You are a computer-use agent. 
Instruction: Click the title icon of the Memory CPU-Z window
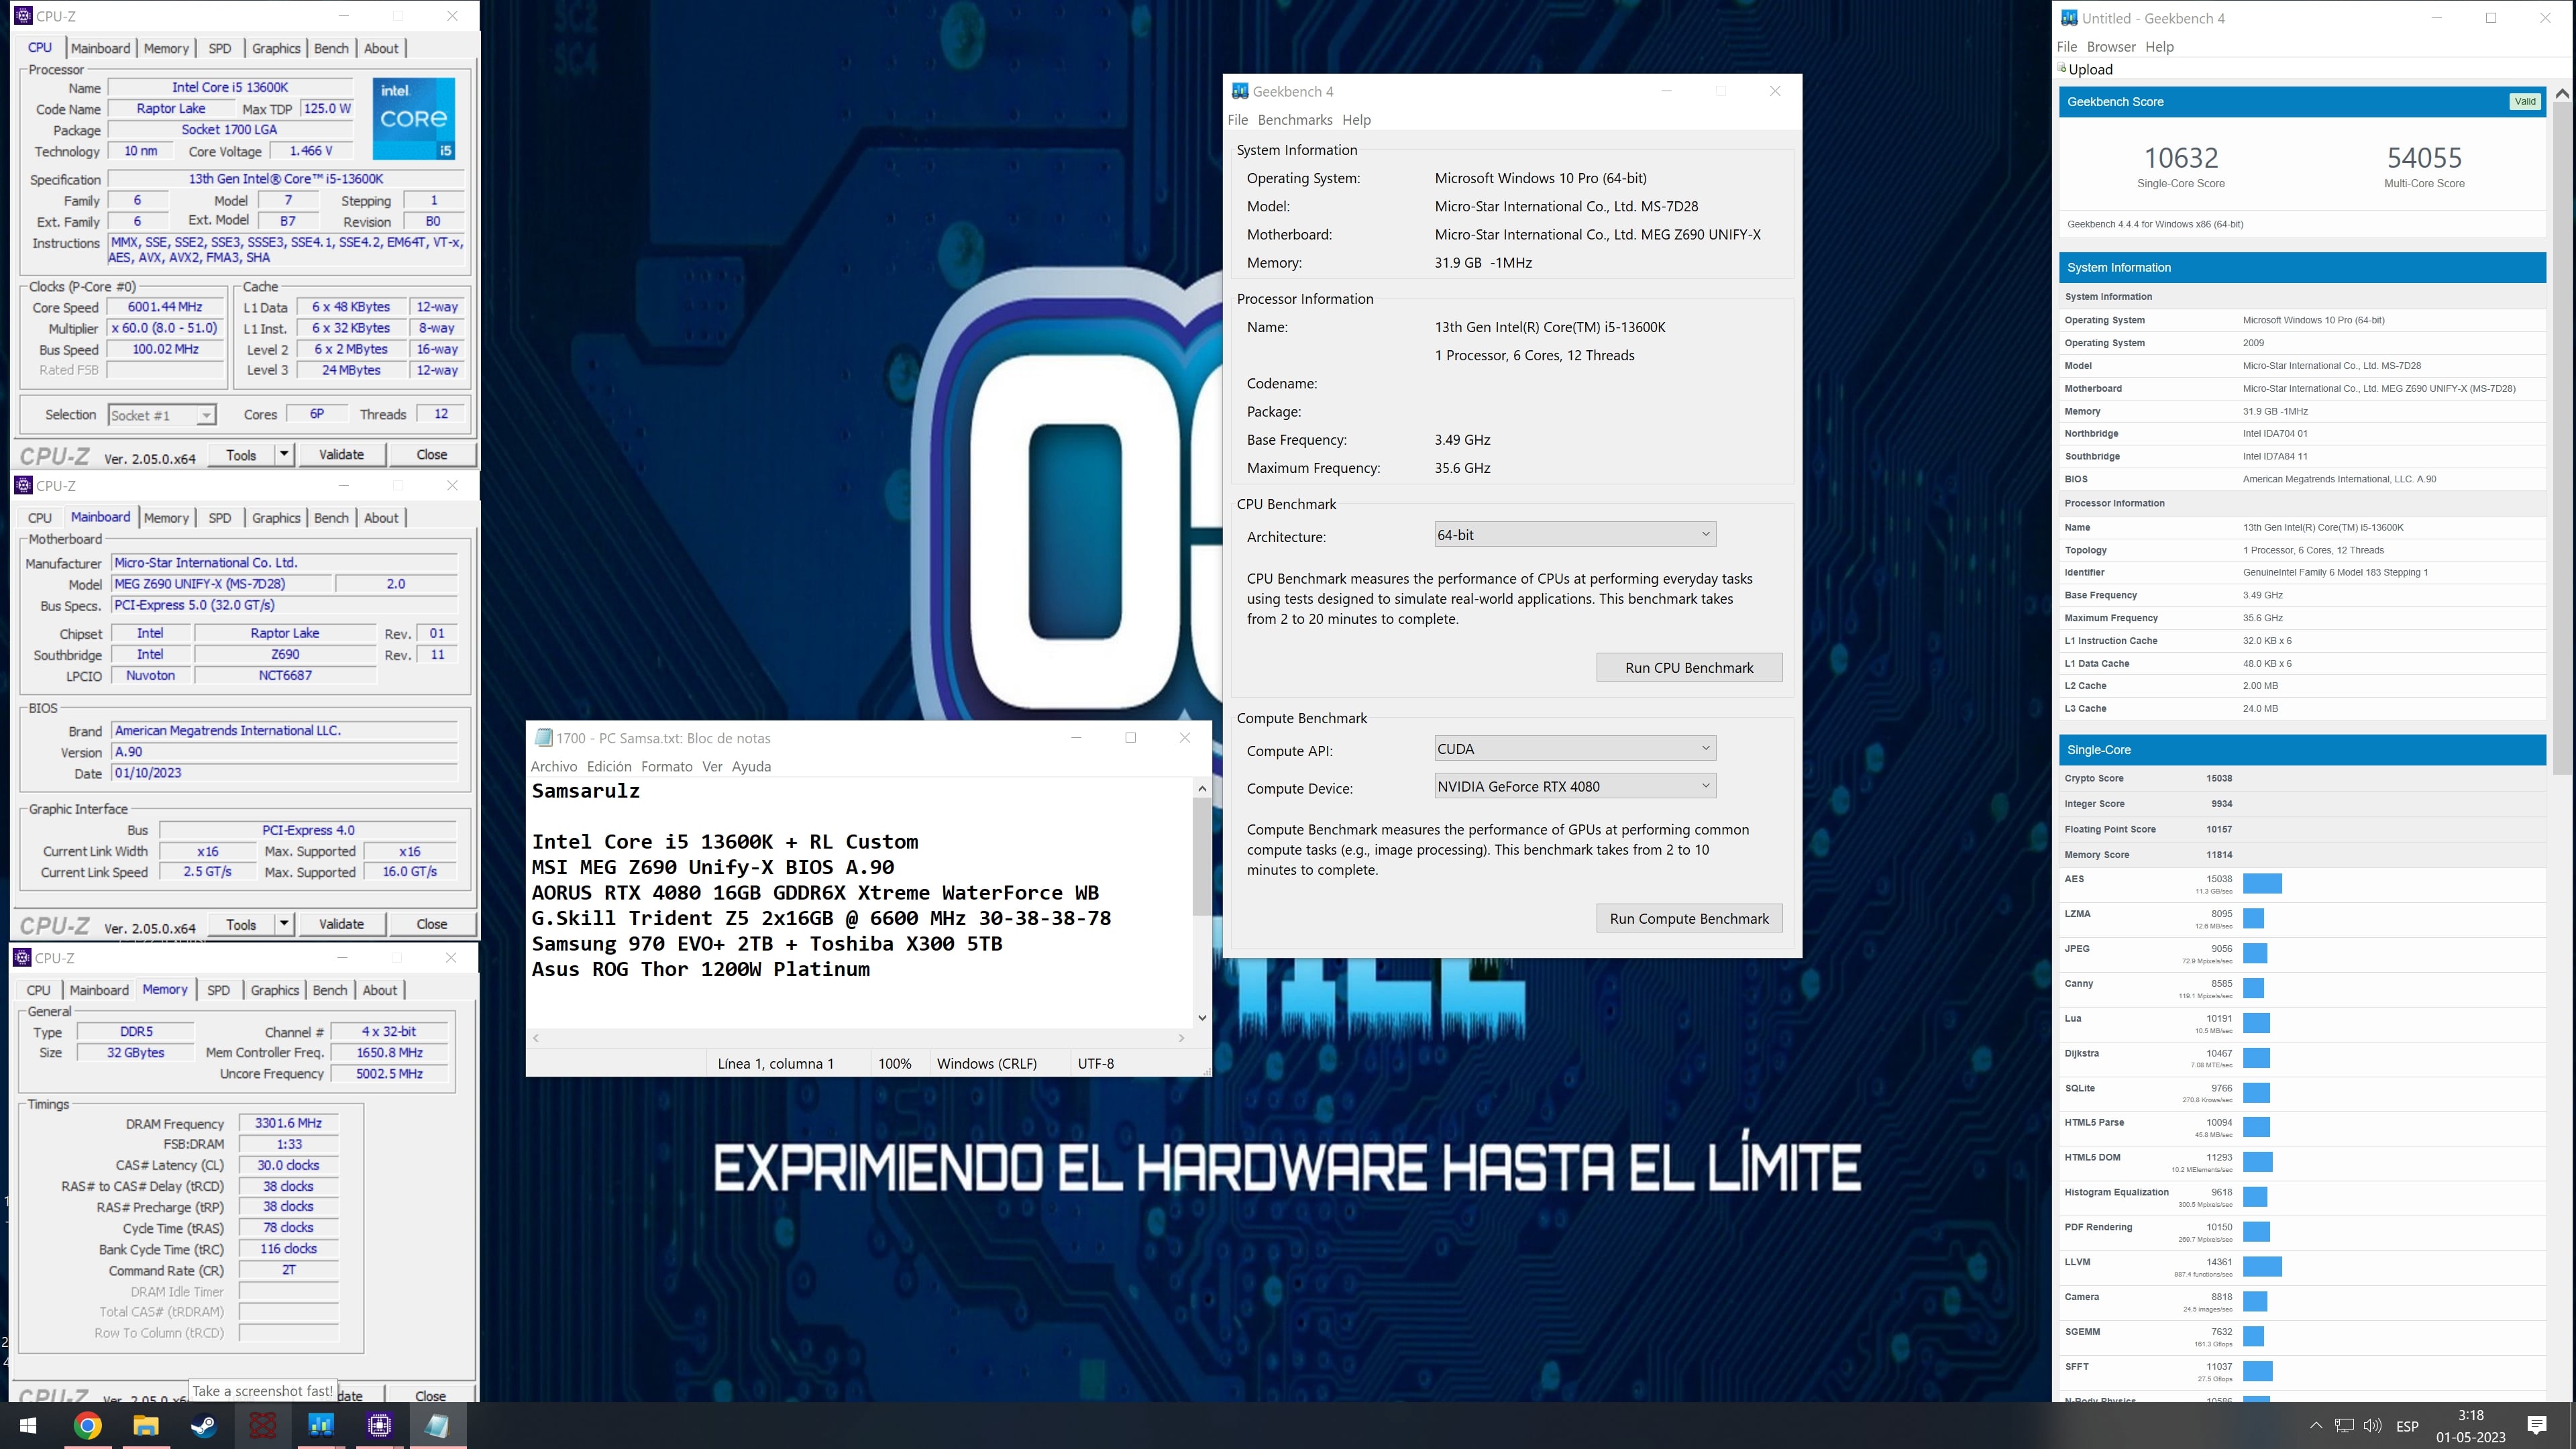(22, 957)
